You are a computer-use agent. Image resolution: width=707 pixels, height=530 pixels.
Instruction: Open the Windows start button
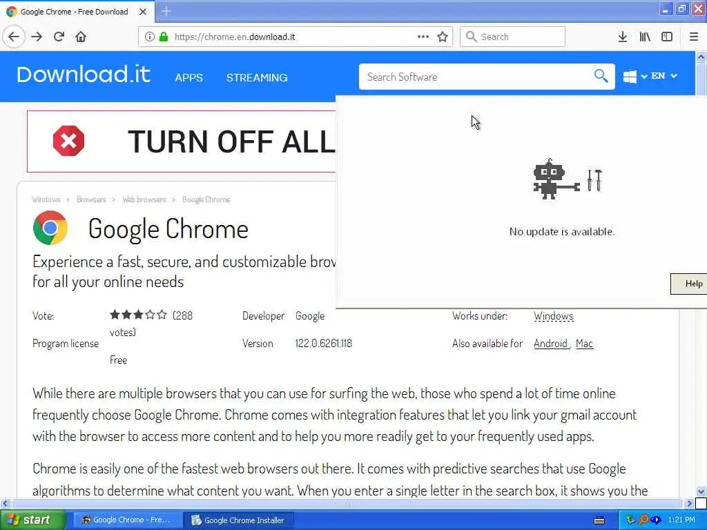[x=32, y=520]
